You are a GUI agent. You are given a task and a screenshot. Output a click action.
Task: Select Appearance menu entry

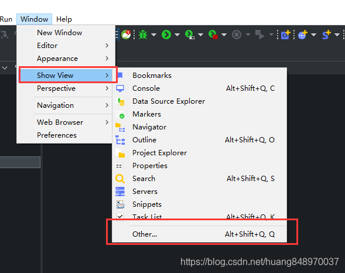66,59
